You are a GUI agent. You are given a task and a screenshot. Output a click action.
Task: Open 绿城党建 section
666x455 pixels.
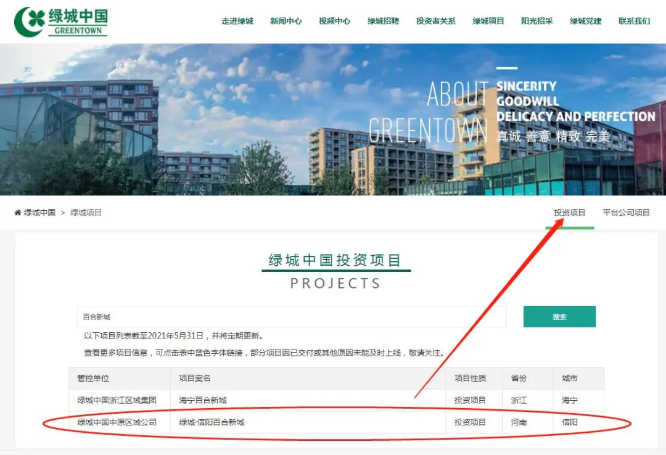(586, 21)
